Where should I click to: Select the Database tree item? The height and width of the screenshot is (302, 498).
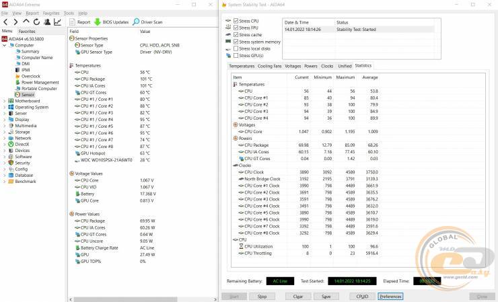tap(24, 176)
